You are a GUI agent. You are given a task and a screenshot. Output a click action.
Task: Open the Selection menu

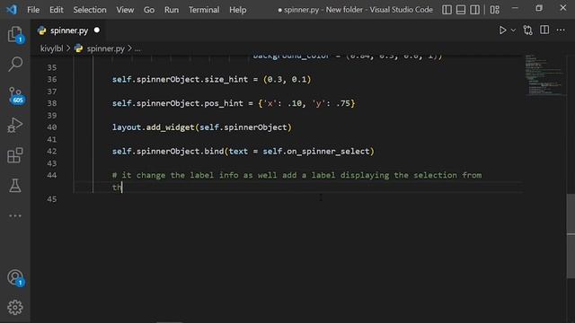point(90,10)
